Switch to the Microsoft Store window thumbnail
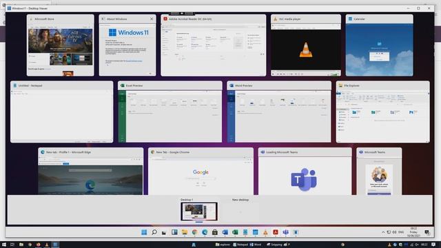This screenshot has width=441, height=248. 61,45
